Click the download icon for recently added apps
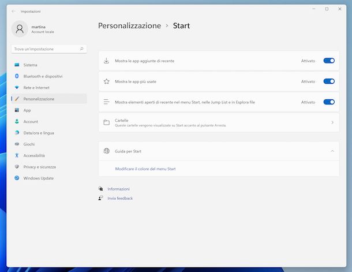The width and height of the screenshot is (352, 272). click(x=106, y=61)
